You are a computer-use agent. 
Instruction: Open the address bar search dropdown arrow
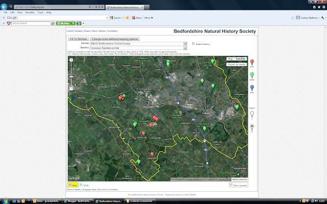93,7
